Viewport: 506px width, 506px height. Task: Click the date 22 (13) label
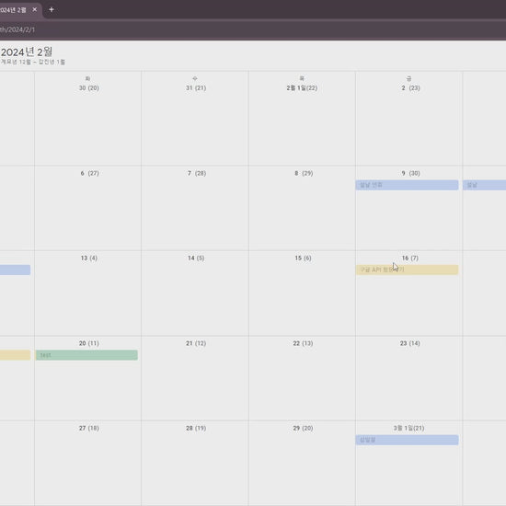(303, 343)
